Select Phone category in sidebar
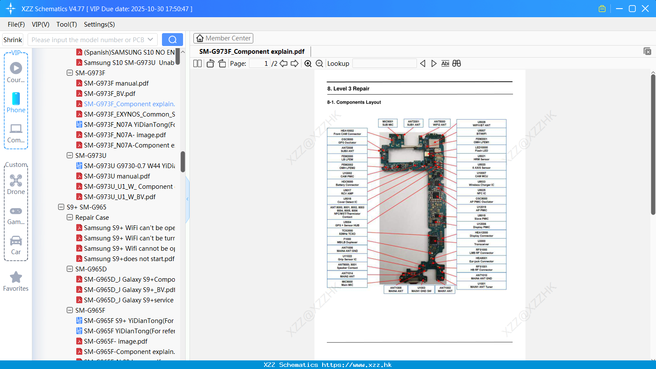Image resolution: width=656 pixels, height=369 pixels. pos(16,102)
